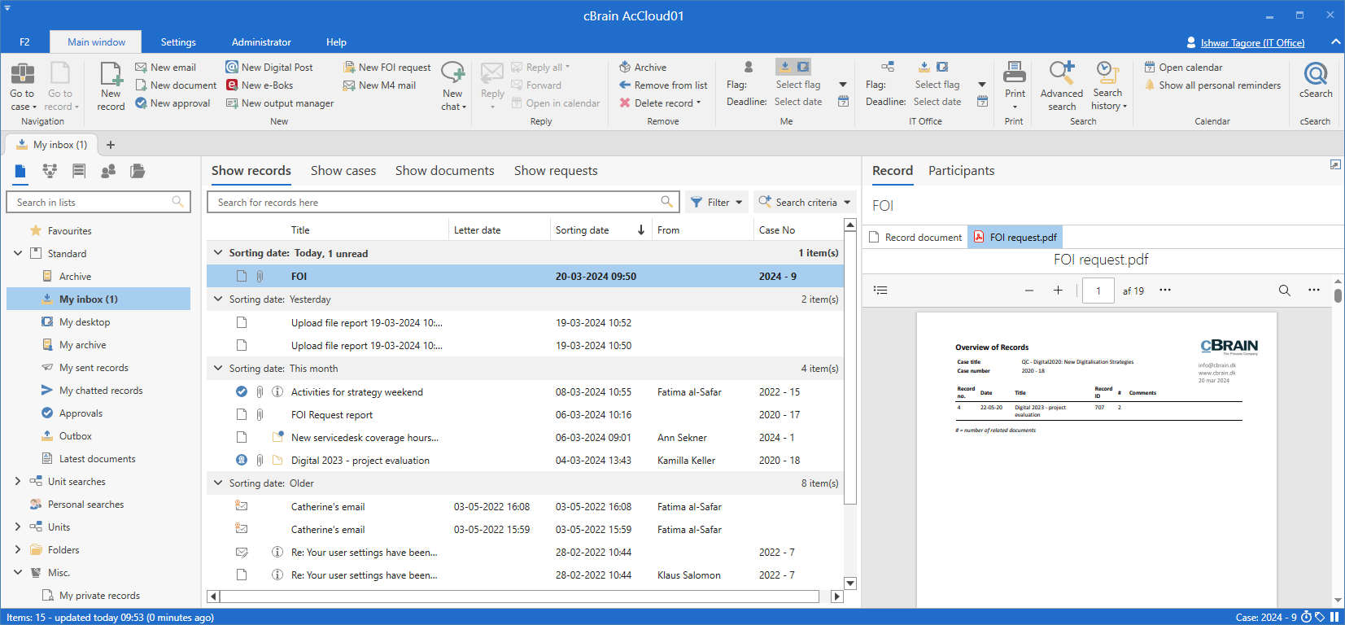Collapse the Sorting date: Yesterday group
1345x625 pixels.
pyautogui.click(x=218, y=299)
